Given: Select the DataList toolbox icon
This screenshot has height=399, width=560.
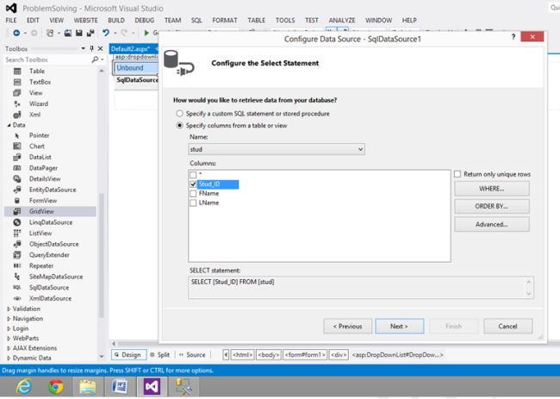Looking at the screenshot, I should click(17, 157).
